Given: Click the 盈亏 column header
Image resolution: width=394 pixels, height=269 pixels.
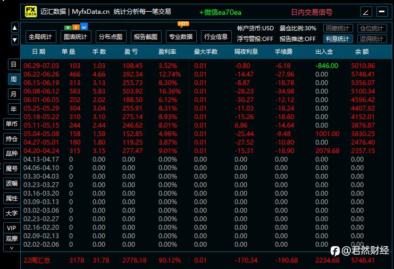Looking at the screenshot, I should (x=131, y=52).
